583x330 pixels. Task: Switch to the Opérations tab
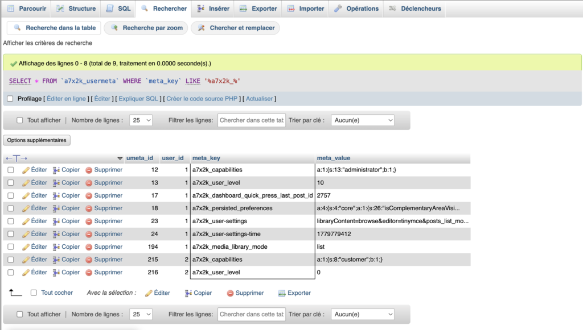point(356,9)
